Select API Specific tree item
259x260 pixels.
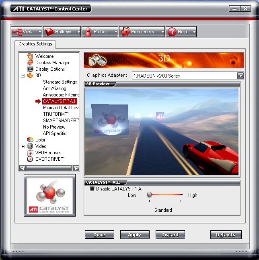55,133
